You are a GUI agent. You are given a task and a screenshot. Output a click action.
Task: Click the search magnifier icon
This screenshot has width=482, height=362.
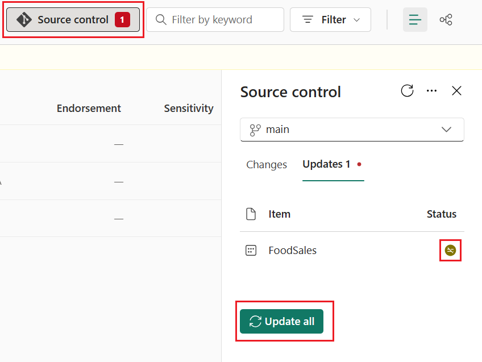[160, 19]
